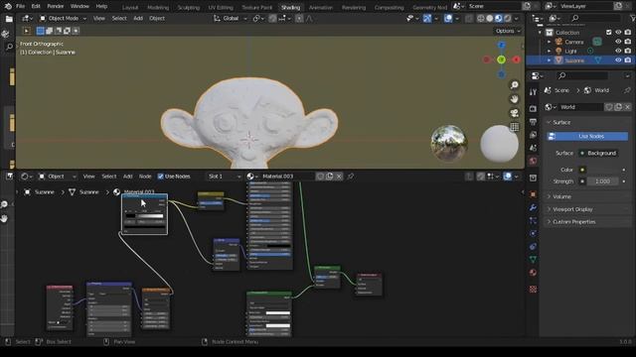Create a new material copy next to Material.003
Viewport: 636px width, 357px height.
coord(329,177)
